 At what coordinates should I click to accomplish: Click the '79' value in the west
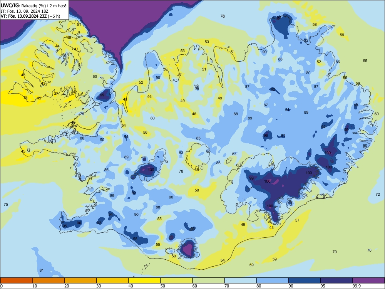click(x=82, y=114)
